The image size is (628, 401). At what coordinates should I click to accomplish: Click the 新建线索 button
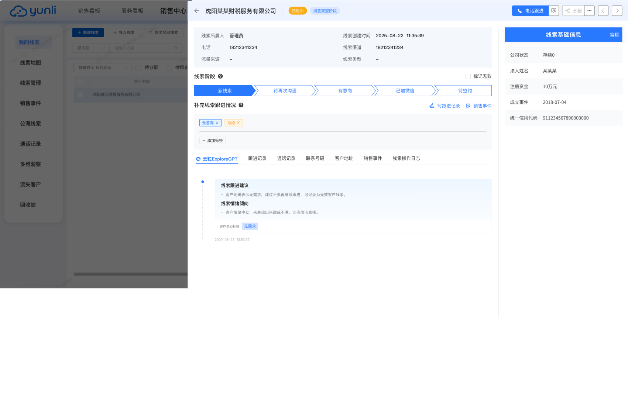[88, 32]
